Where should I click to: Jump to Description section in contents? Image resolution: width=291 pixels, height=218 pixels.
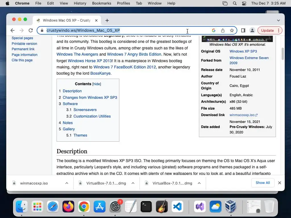72,91
